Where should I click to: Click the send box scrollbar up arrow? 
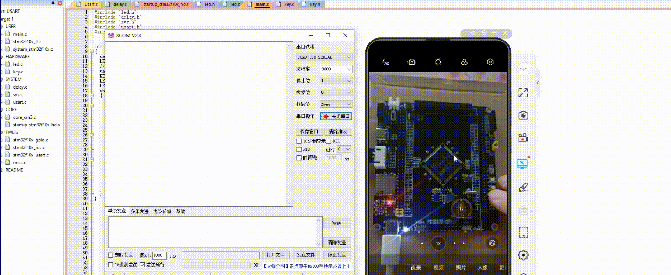click(x=318, y=220)
